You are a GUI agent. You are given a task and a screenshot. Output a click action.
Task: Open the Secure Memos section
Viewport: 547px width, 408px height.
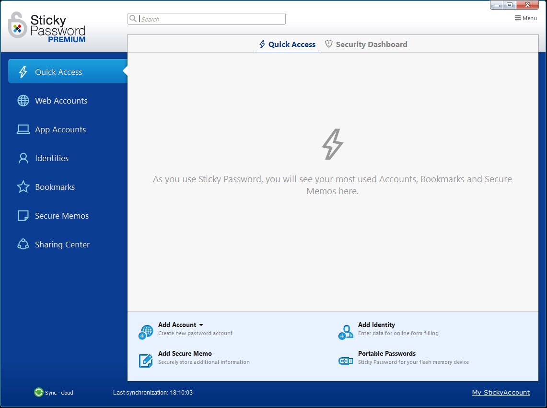tap(62, 216)
